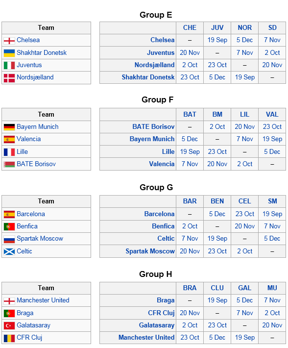The width and height of the screenshot is (288, 348).
Task: Click the Ukraine flag beside Shakhtar Donetsk
Action: 9,53
